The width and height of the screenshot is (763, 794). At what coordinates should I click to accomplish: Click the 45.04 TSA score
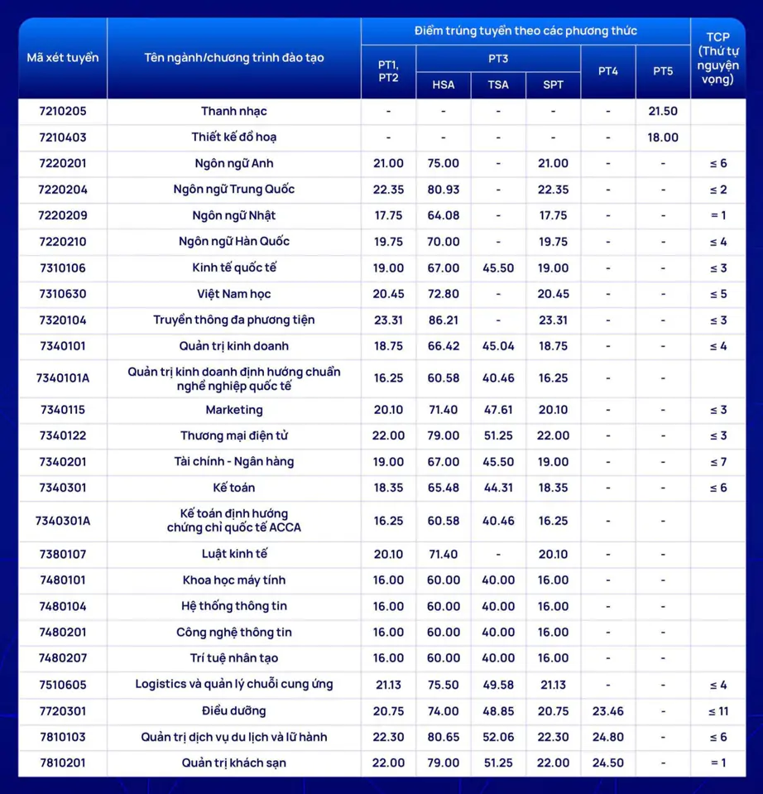click(498, 346)
